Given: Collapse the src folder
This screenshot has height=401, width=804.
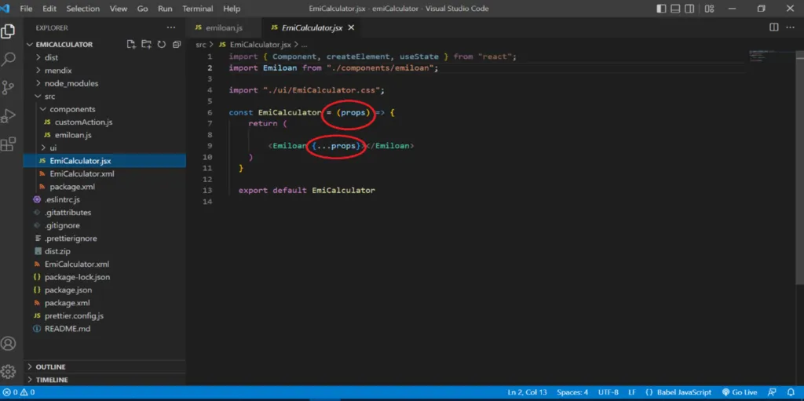Looking at the screenshot, I should click(49, 96).
